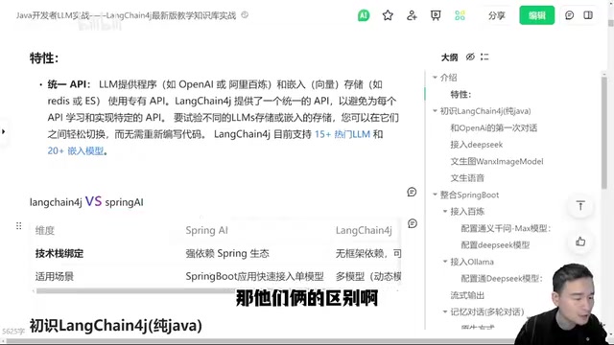Expand the left sidebar arrow

click(4, 131)
